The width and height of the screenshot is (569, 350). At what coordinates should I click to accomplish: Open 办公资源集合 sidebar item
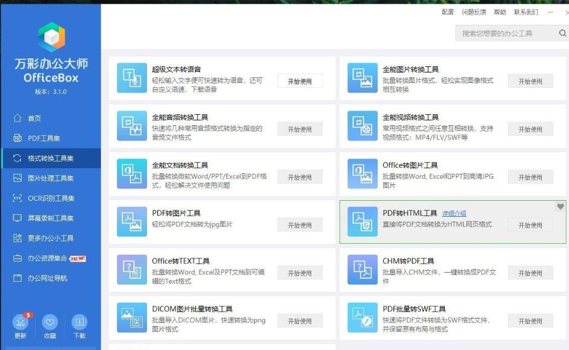point(51,259)
